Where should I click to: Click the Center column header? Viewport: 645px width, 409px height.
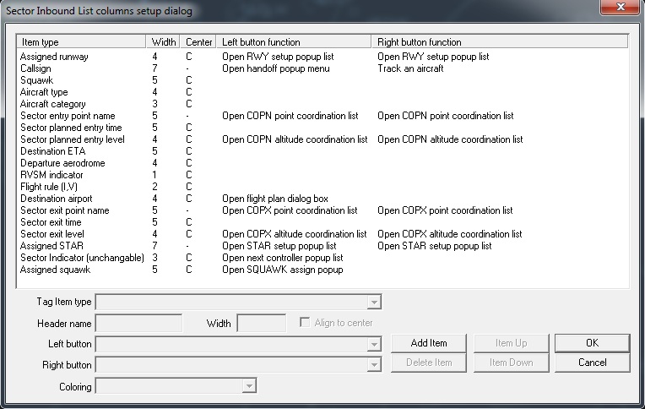tap(198, 42)
